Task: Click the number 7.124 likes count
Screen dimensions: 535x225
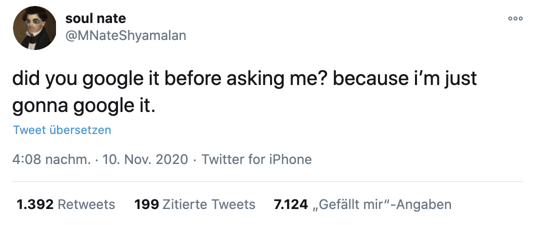Action: (x=291, y=204)
